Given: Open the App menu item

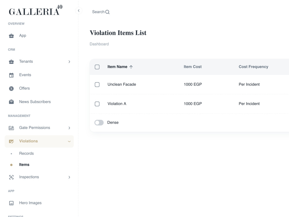Looking at the screenshot, I should click(x=39, y=36).
